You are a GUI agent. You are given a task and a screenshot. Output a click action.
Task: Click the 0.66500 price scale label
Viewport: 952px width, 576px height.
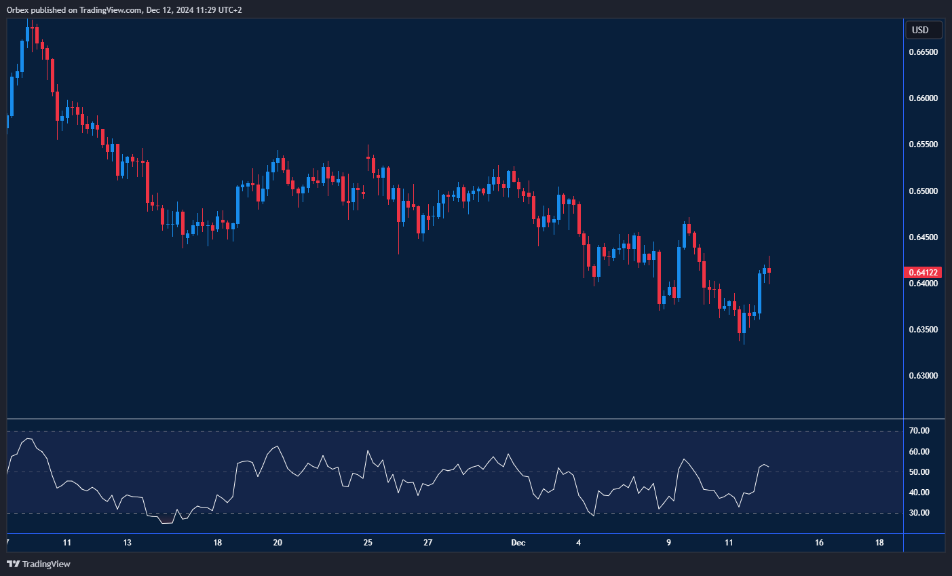[923, 52]
